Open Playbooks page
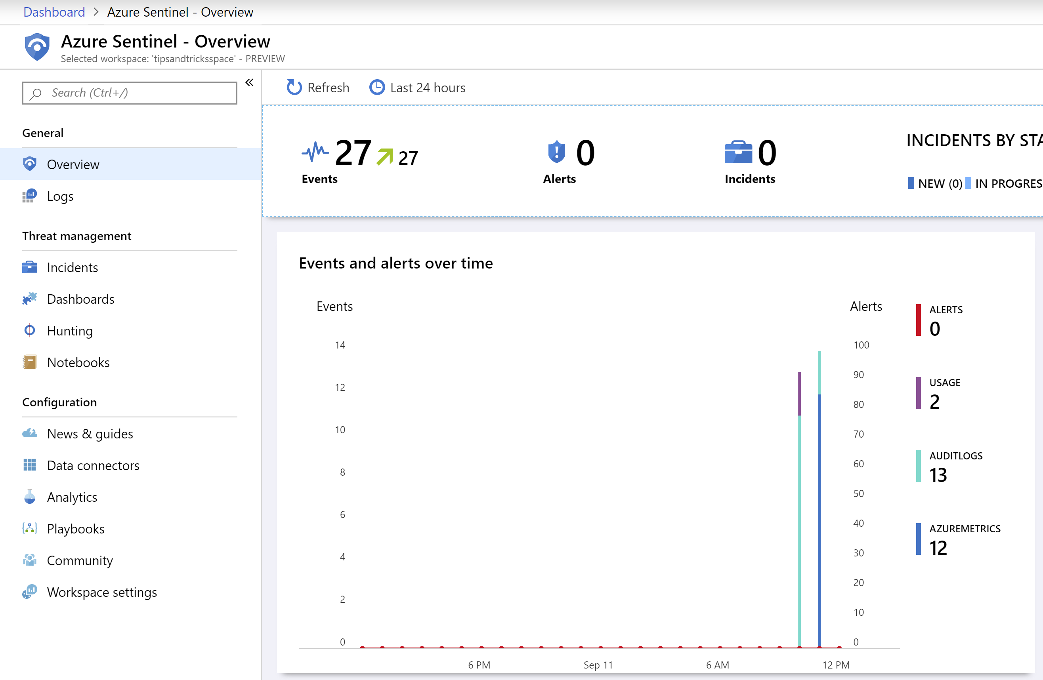The image size is (1043, 680). 131,528
